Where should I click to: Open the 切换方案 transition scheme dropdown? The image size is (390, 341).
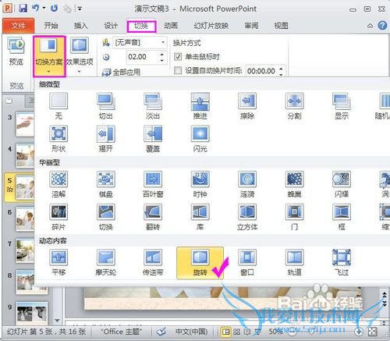click(49, 56)
